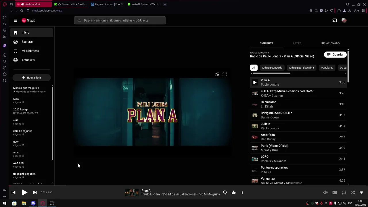The width and height of the screenshot is (368, 207).
Task: Click the YouTube Music logo
Action: (28, 20)
